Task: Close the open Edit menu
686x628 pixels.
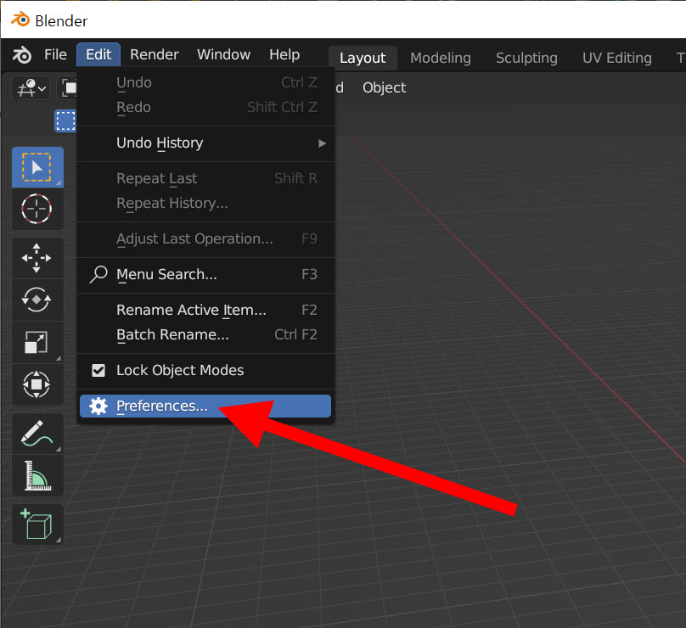Action: click(x=98, y=54)
